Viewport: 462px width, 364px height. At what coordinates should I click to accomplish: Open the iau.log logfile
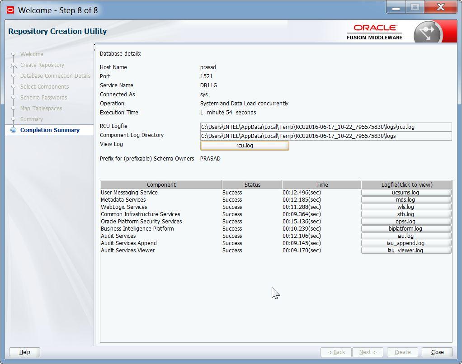406,236
